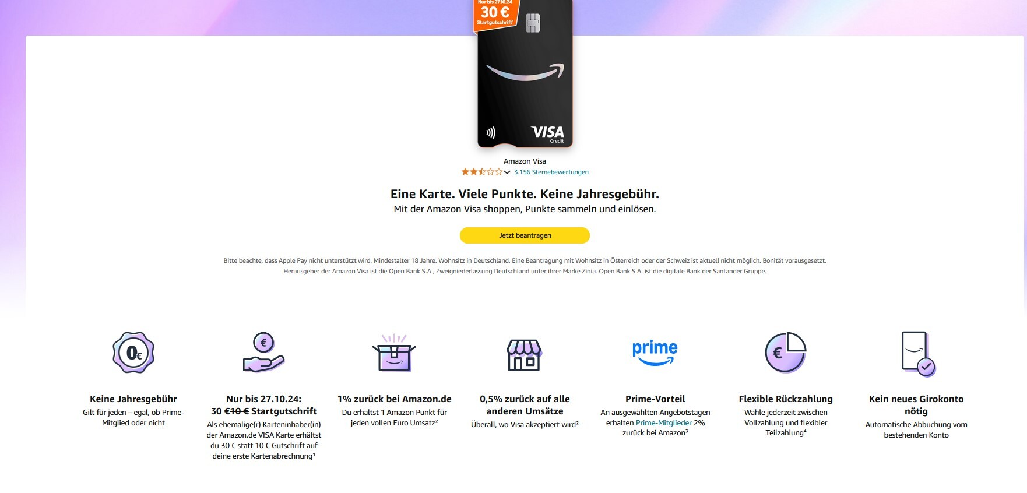The image size is (1027, 493).
Task: Click the Kein neues Girokonto nötig heading
Action: 916,405
